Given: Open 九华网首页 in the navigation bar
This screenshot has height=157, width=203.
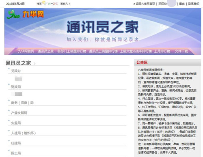Looking at the screenshot, I should click(26, 51).
